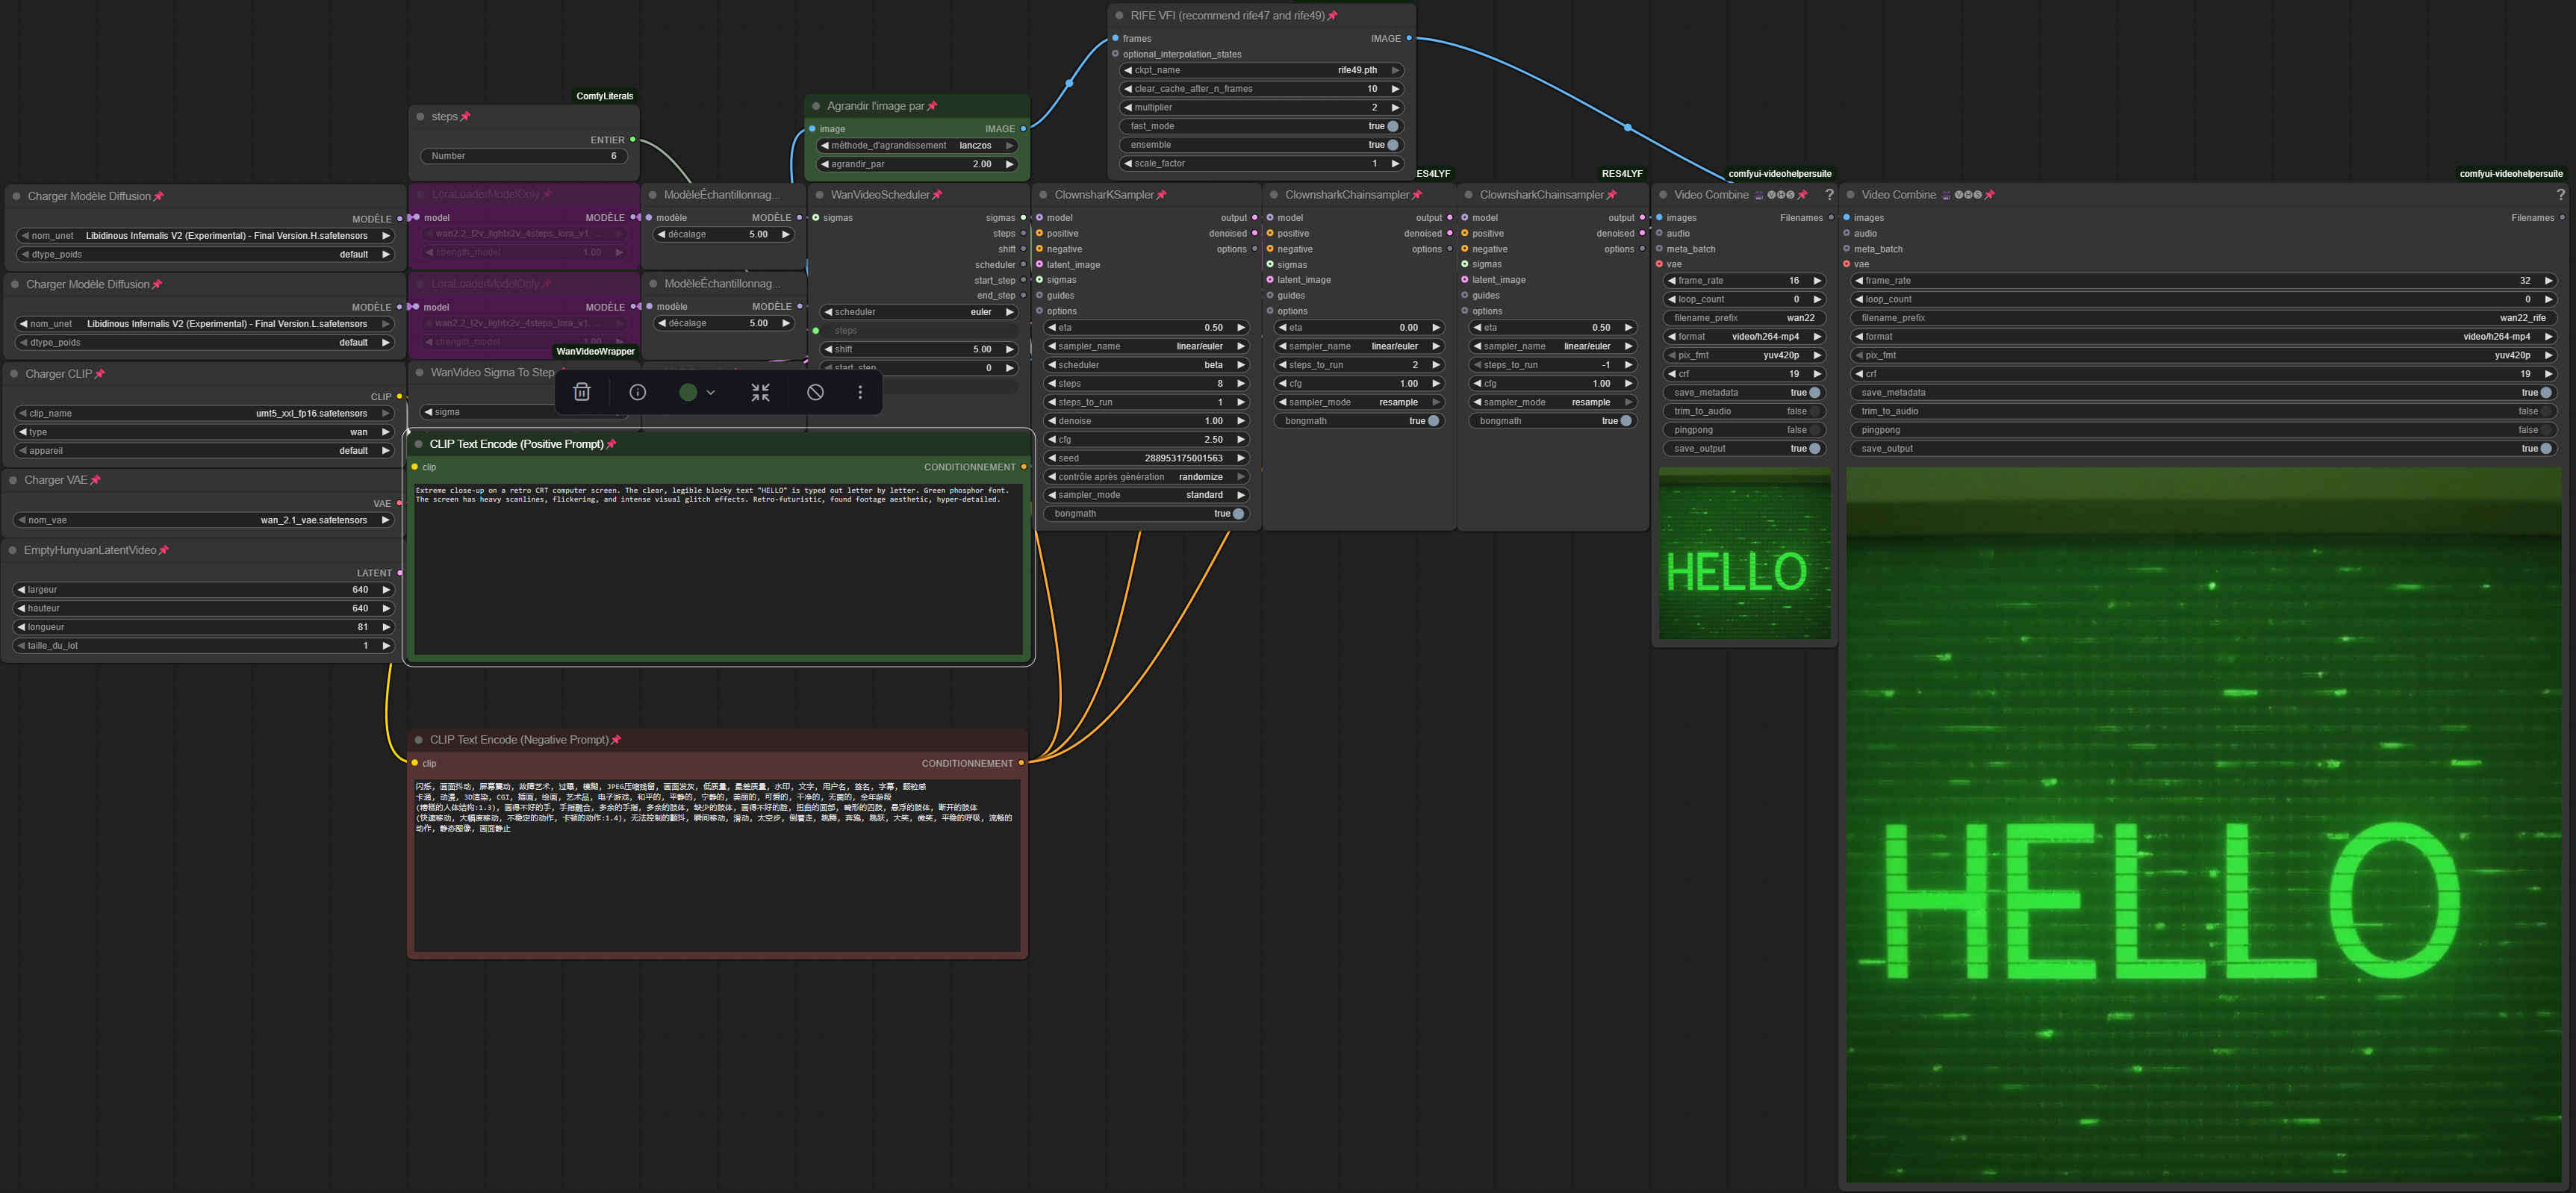The width and height of the screenshot is (2576, 1193).
Task: Open the clip_name dropdown in Charger CLIP
Action: (x=204, y=413)
